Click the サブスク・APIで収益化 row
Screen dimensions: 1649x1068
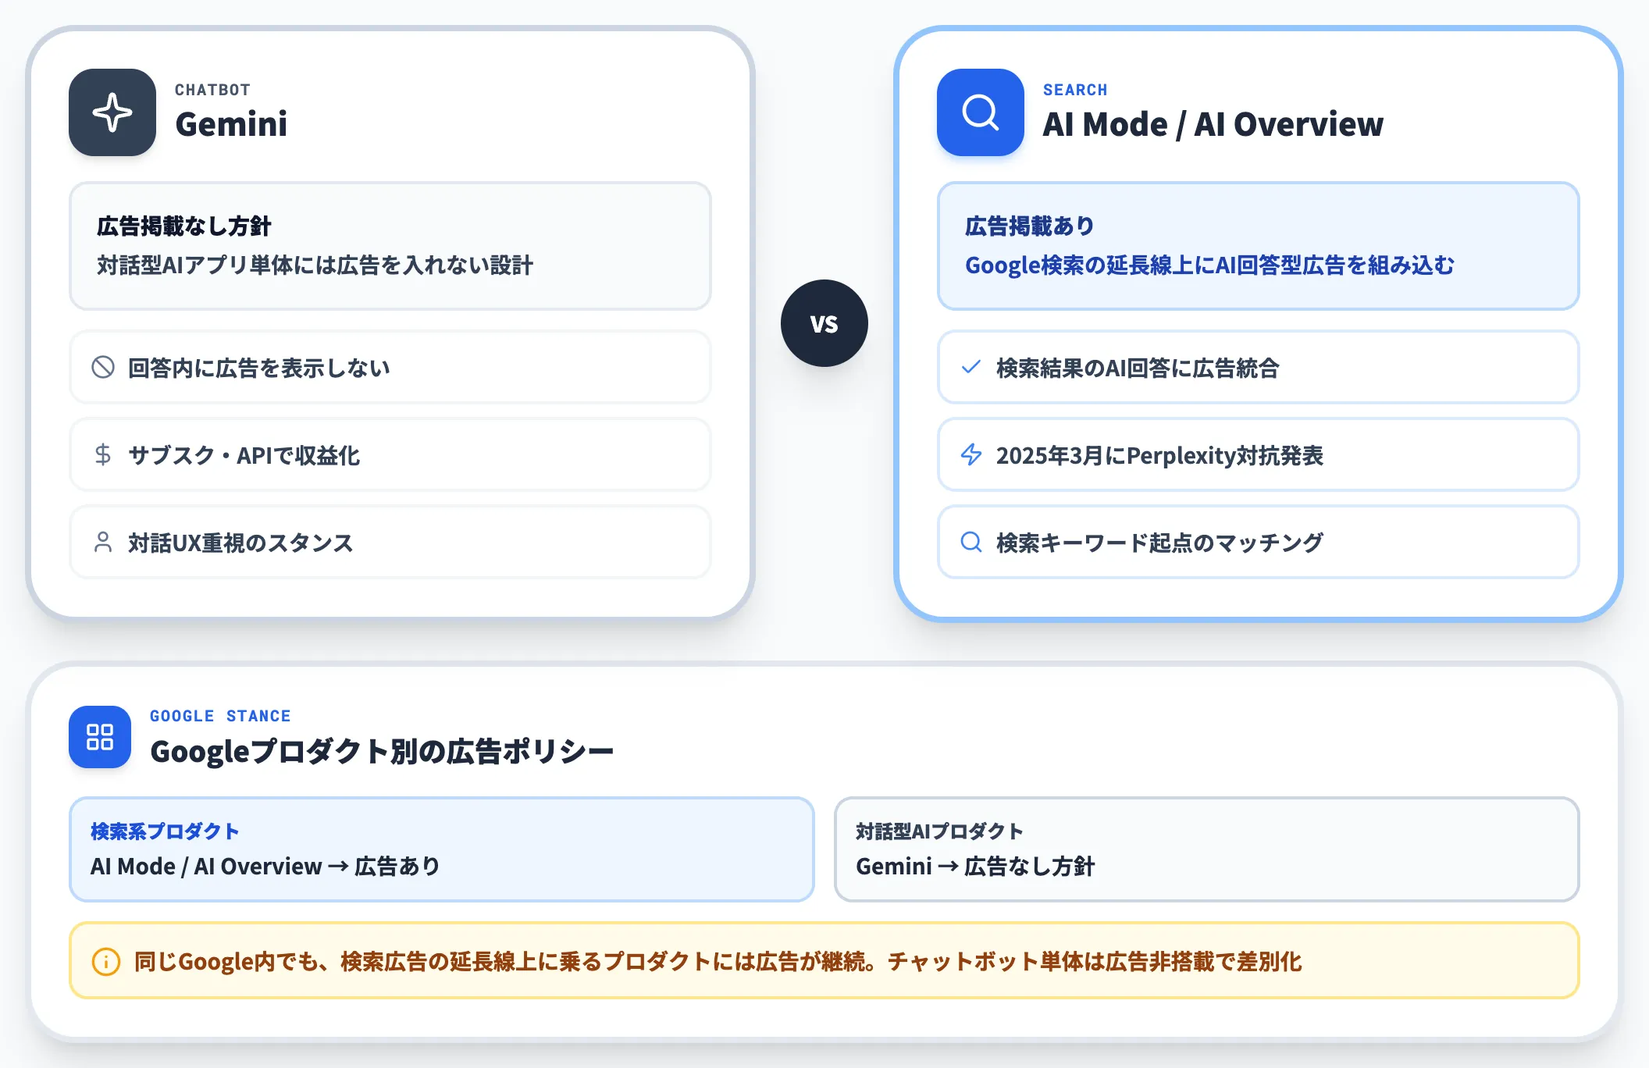[x=390, y=454]
